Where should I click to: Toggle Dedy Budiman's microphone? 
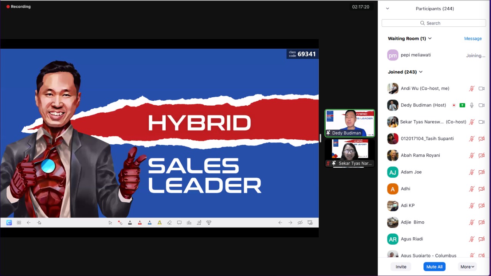[x=472, y=105]
